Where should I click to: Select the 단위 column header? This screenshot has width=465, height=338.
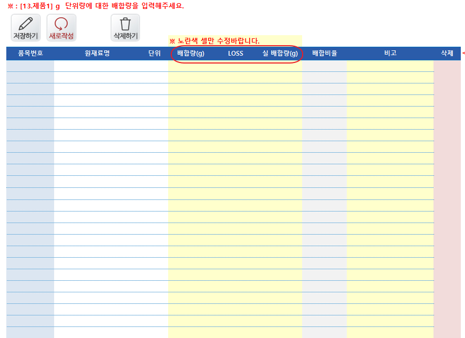[x=154, y=54]
